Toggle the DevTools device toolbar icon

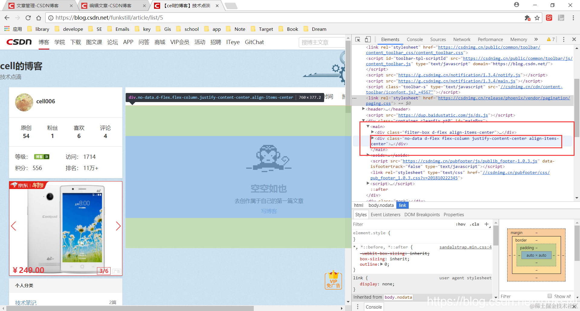[368, 40]
